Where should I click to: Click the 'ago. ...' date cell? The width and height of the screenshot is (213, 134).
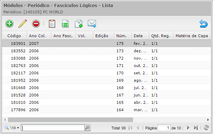tap(140, 80)
